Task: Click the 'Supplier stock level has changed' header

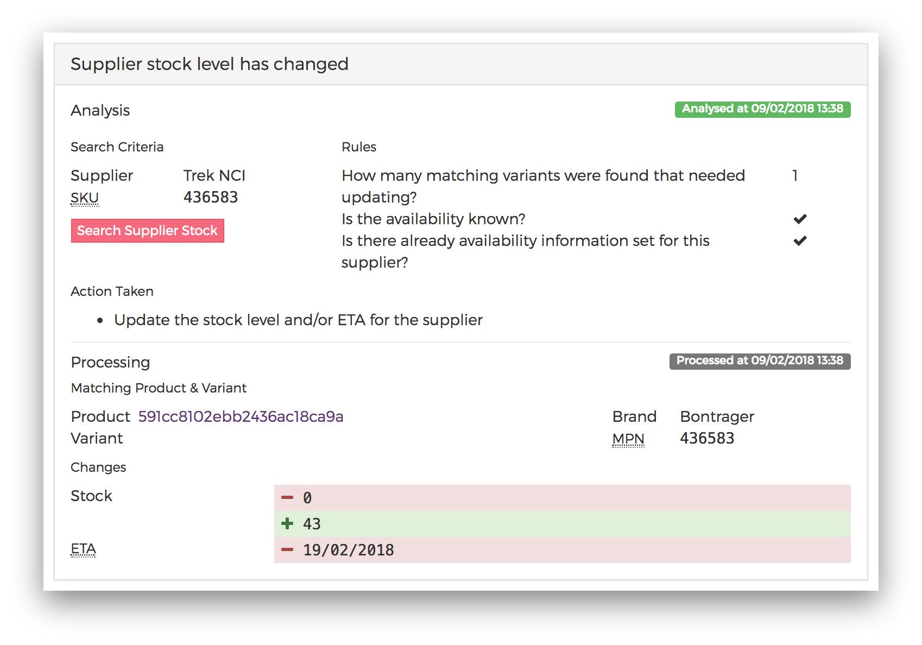Action: [x=210, y=64]
